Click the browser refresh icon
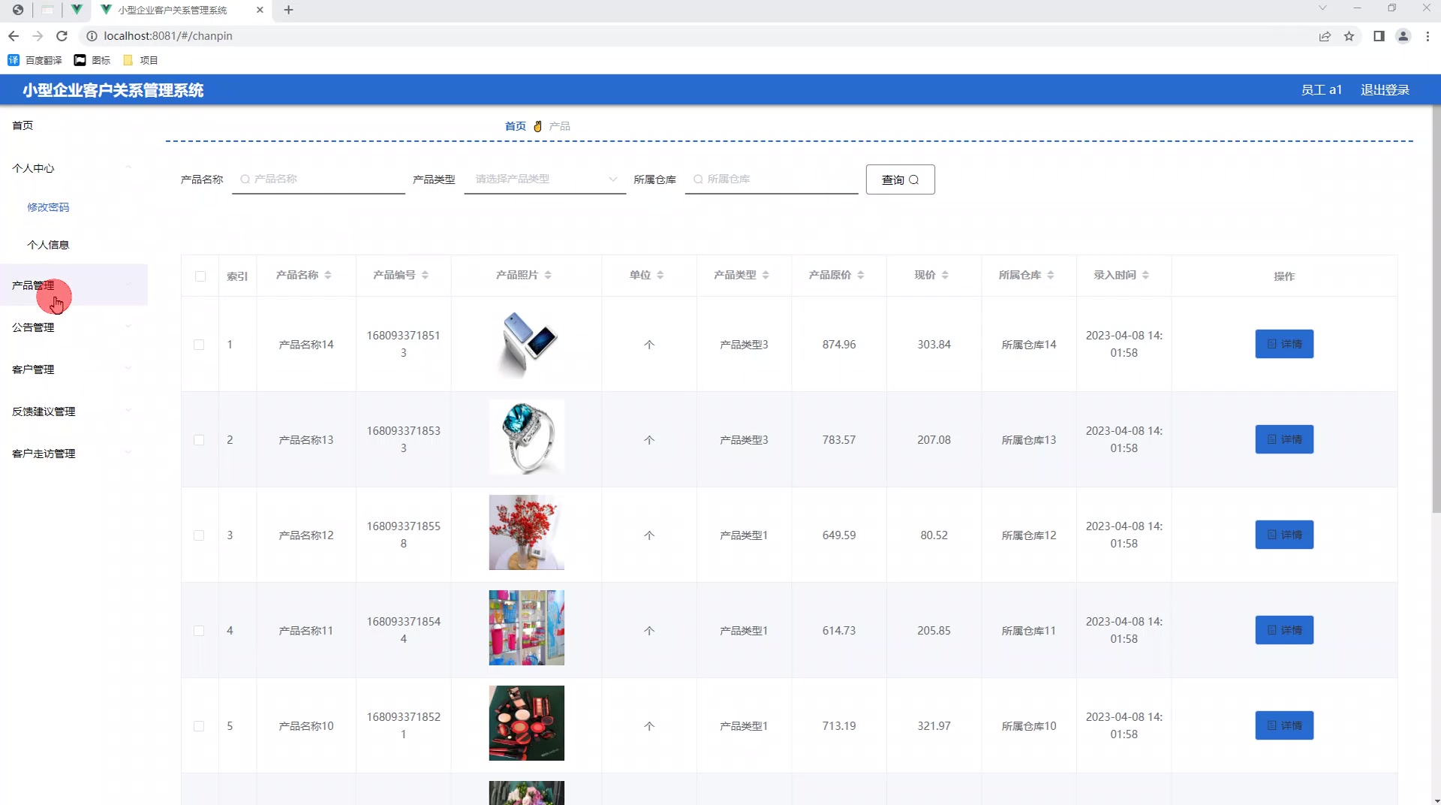The width and height of the screenshot is (1441, 805). pyautogui.click(x=62, y=35)
